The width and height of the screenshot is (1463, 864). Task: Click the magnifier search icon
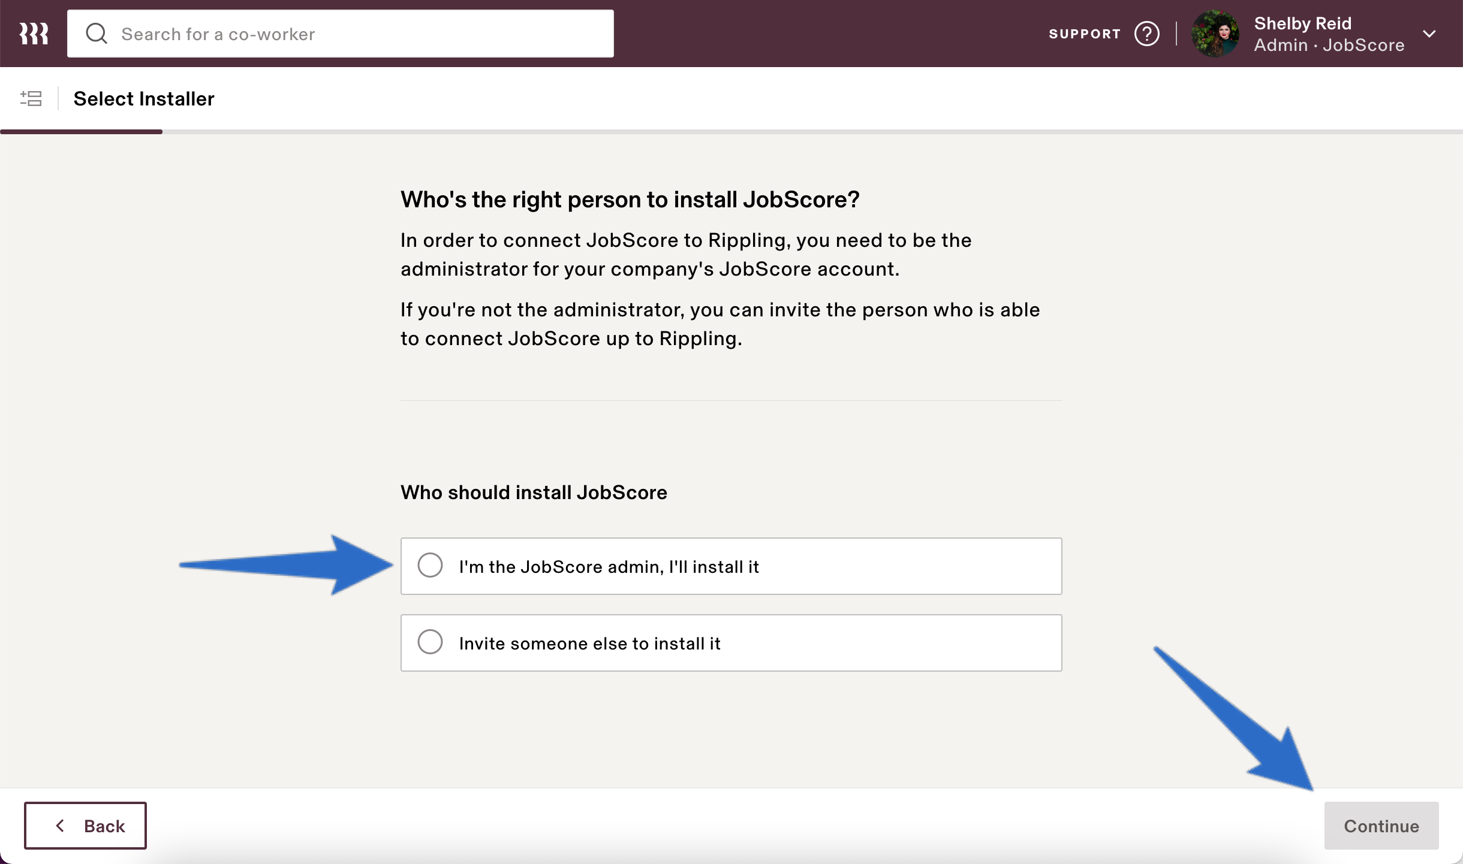[96, 34]
